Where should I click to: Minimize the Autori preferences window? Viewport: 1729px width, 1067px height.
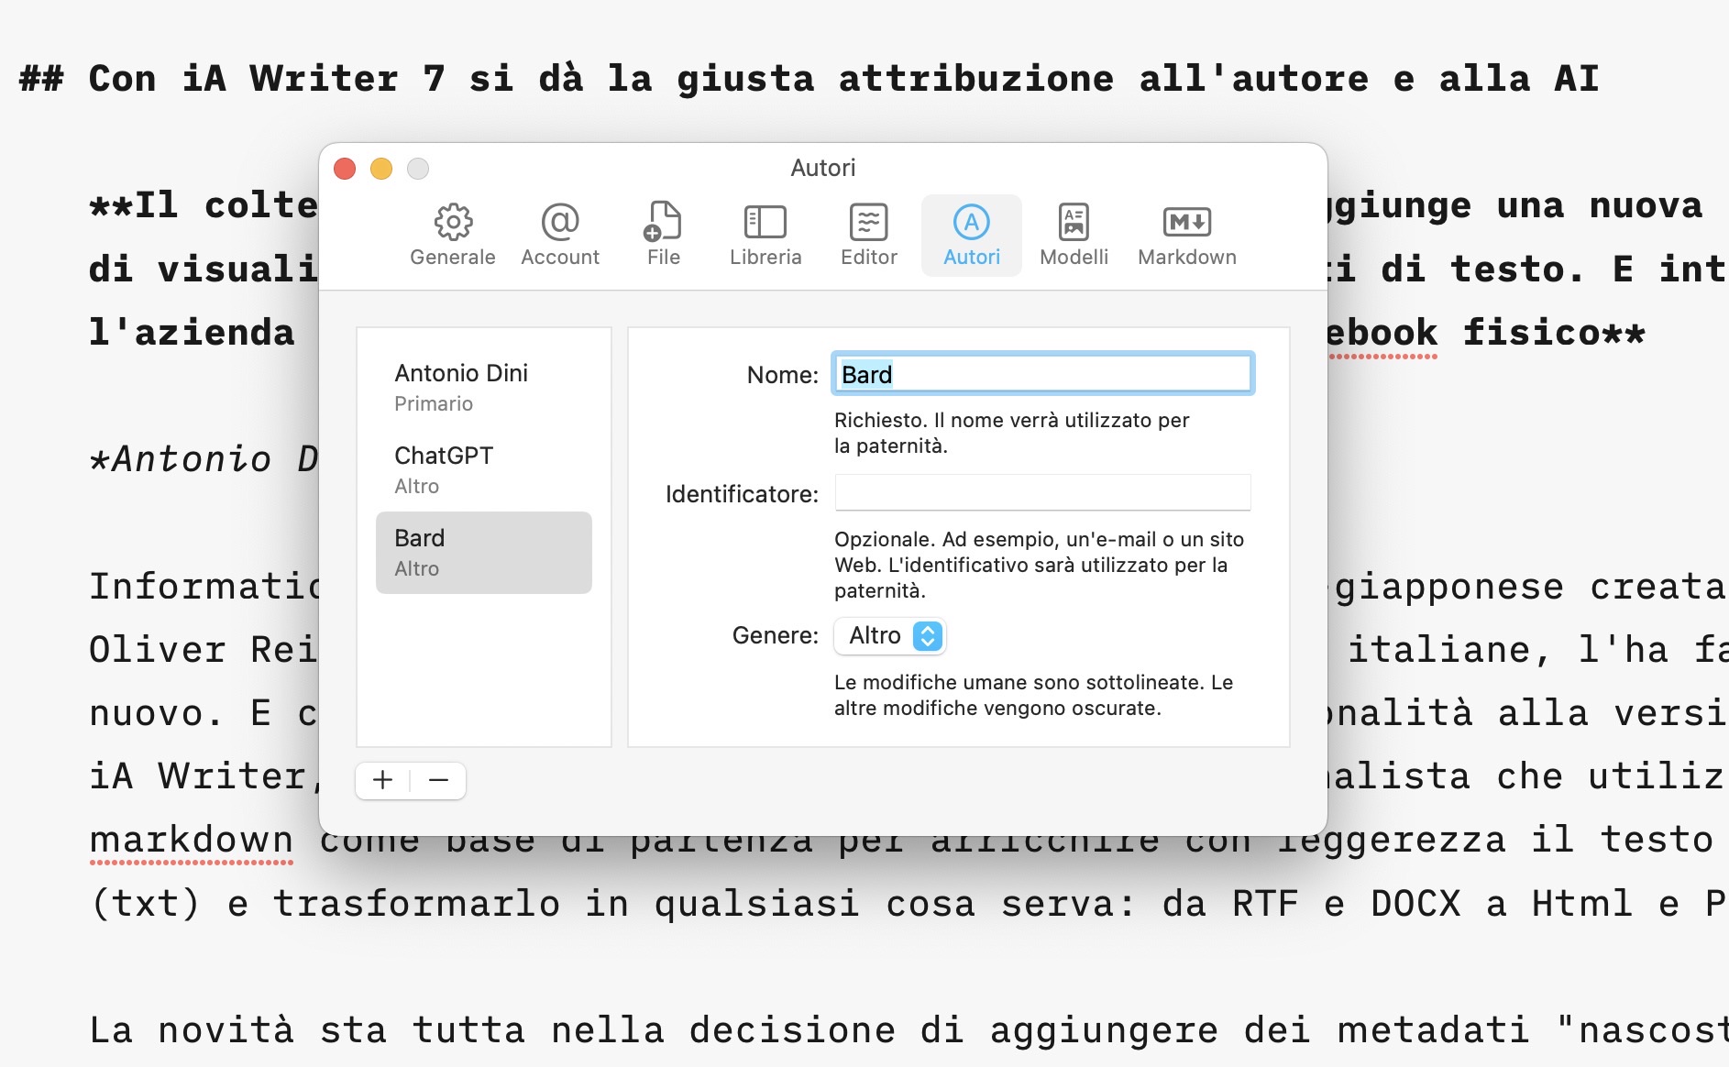pyautogui.click(x=381, y=169)
